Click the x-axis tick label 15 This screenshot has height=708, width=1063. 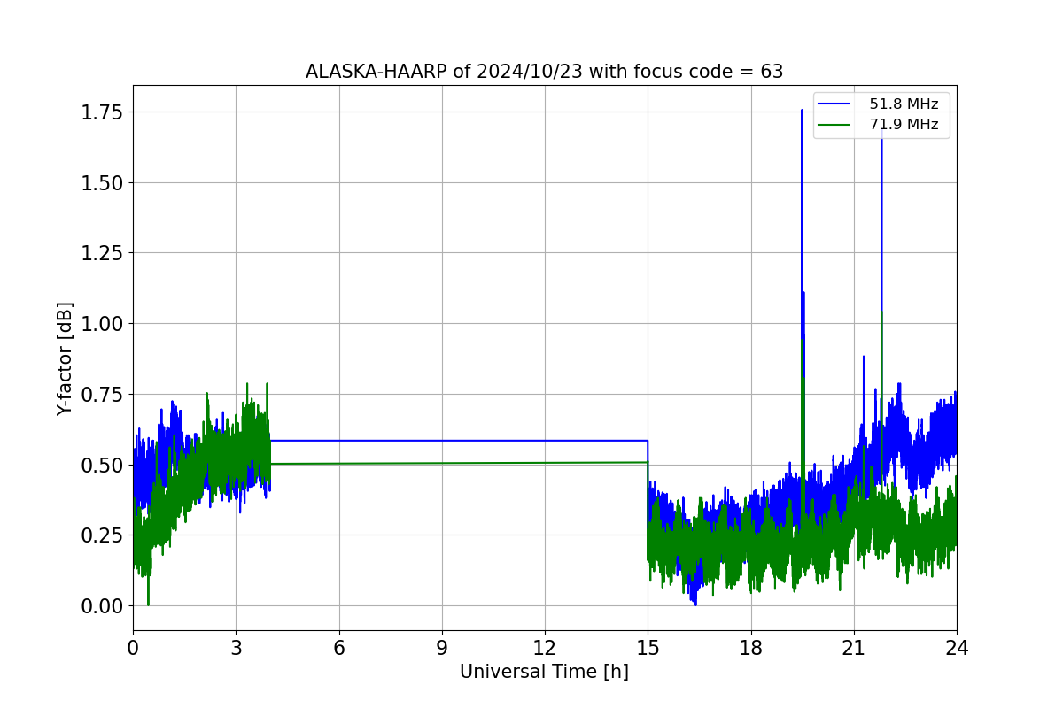coord(648,648)
